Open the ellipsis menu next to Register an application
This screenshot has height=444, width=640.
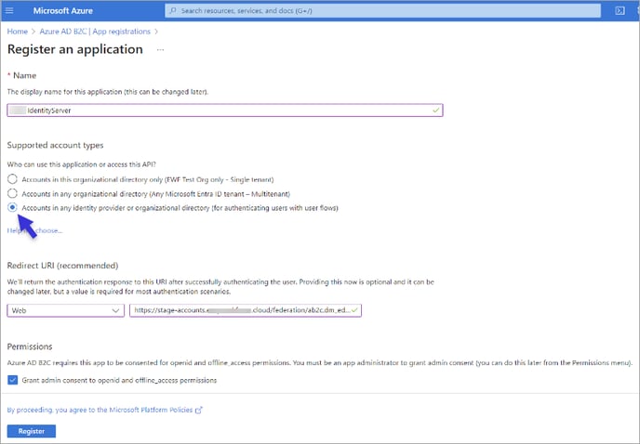[160, 50]
